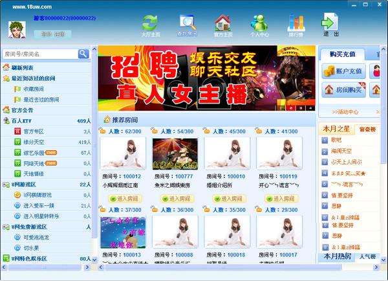Click the 招聘真人女主播 banner

[x=207, y=78]
